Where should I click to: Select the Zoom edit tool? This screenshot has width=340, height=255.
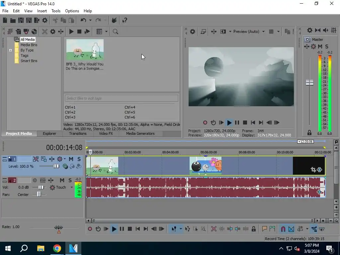coord(203,229)
